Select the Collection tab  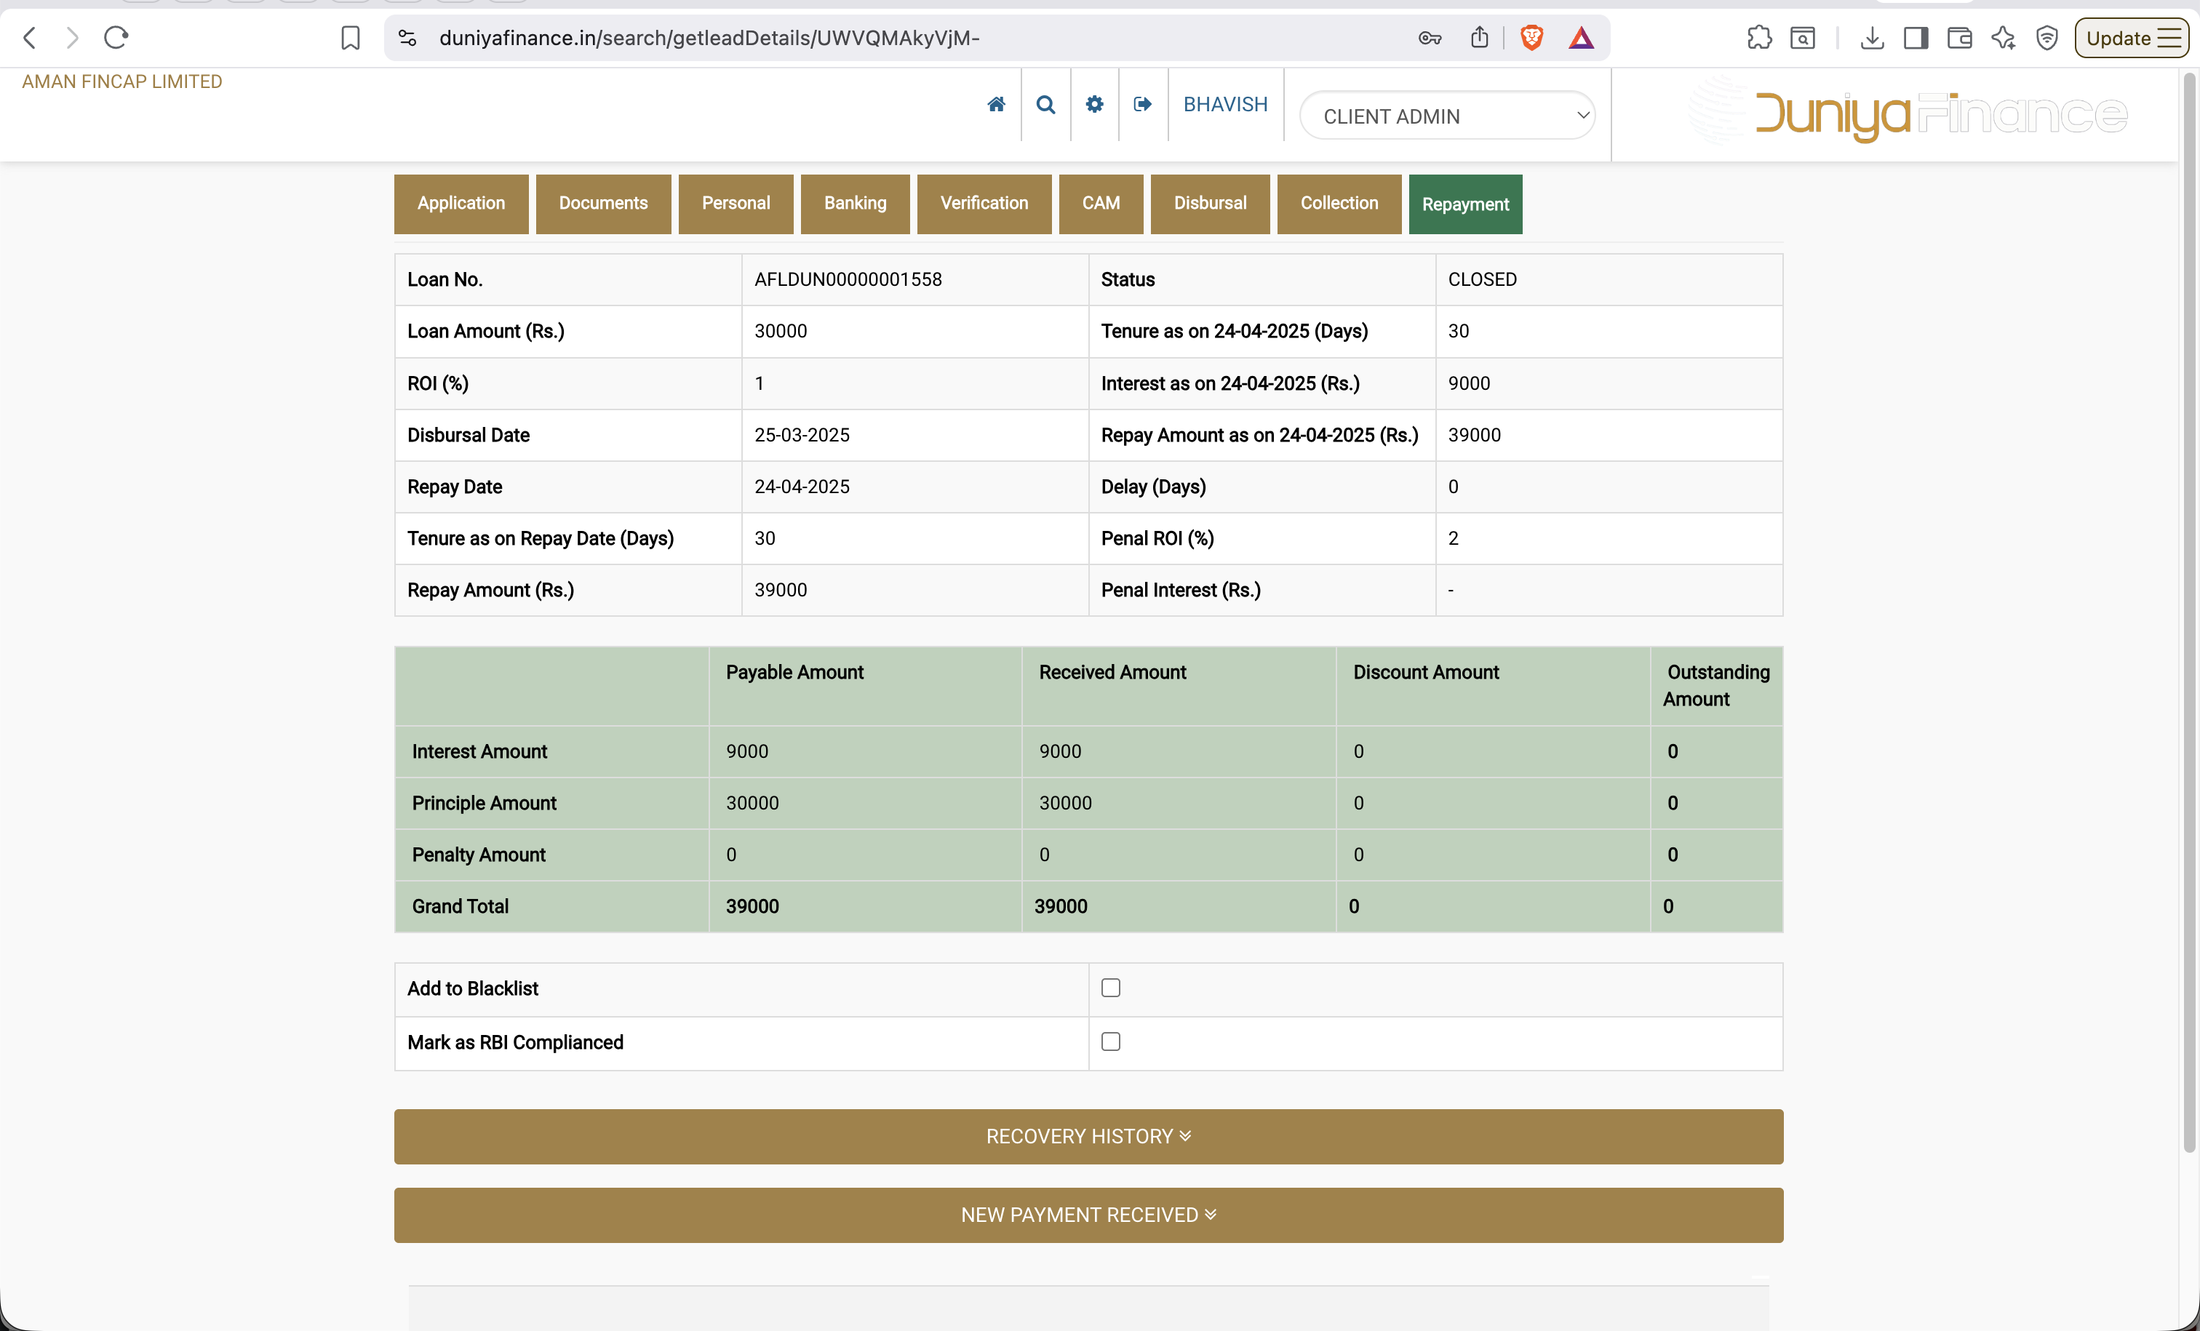pos(1339,204)
